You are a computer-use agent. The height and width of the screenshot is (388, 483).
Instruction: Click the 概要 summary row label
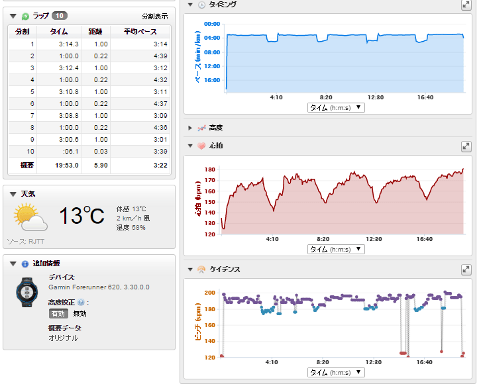click(27, 166)
